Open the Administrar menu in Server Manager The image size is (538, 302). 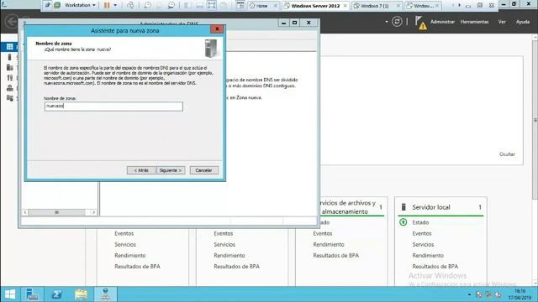(442, 22)
